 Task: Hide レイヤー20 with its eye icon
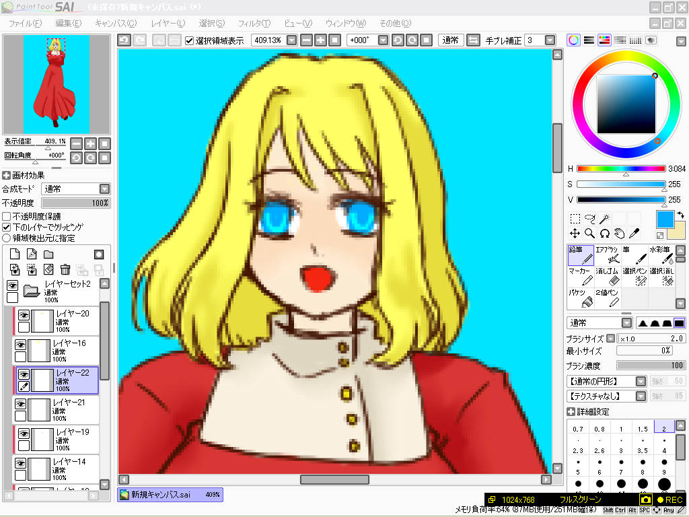point(24,315)
